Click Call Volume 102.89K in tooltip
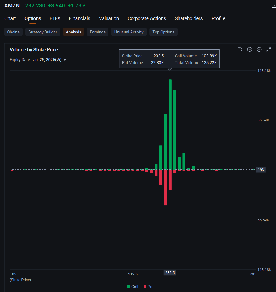The image size is (276, 292). 196,56
